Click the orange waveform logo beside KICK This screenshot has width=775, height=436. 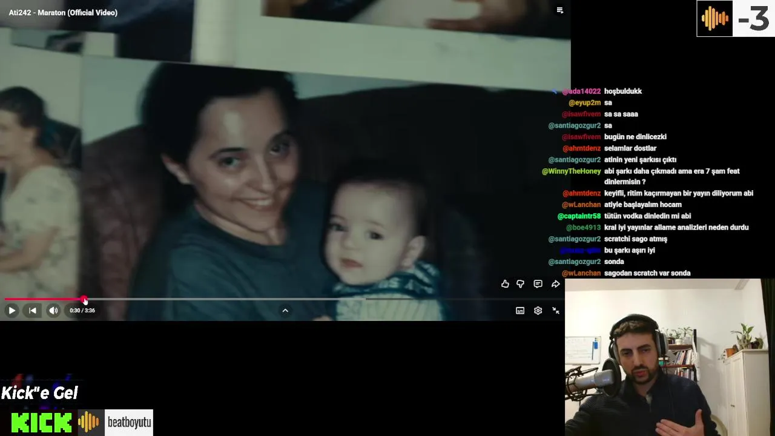coord(89,423)
